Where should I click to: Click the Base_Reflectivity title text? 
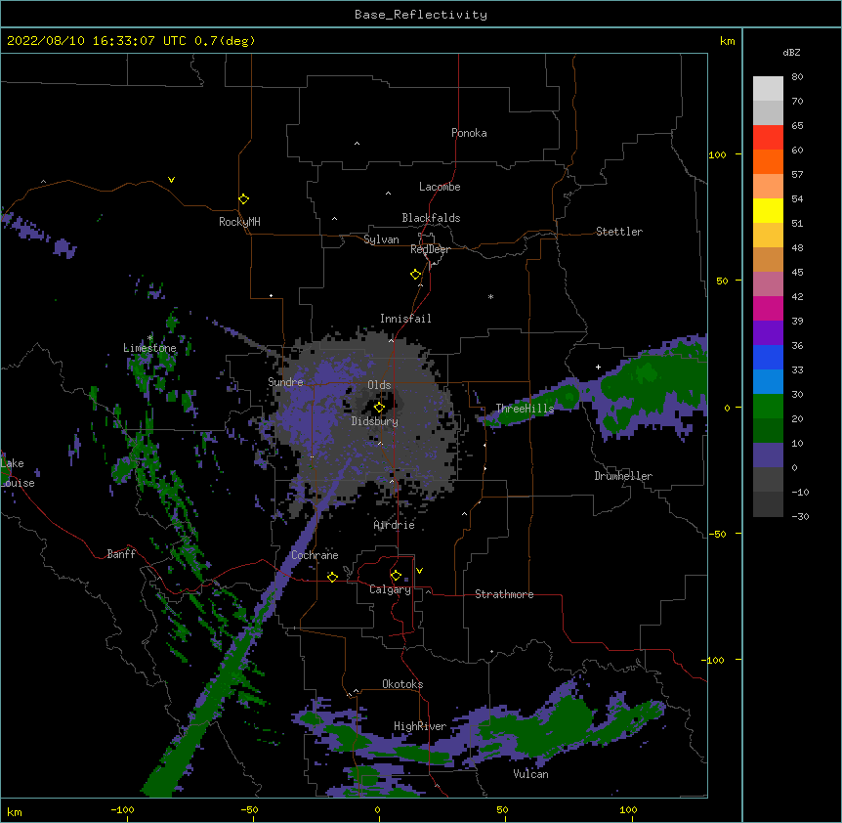point(421,15)
